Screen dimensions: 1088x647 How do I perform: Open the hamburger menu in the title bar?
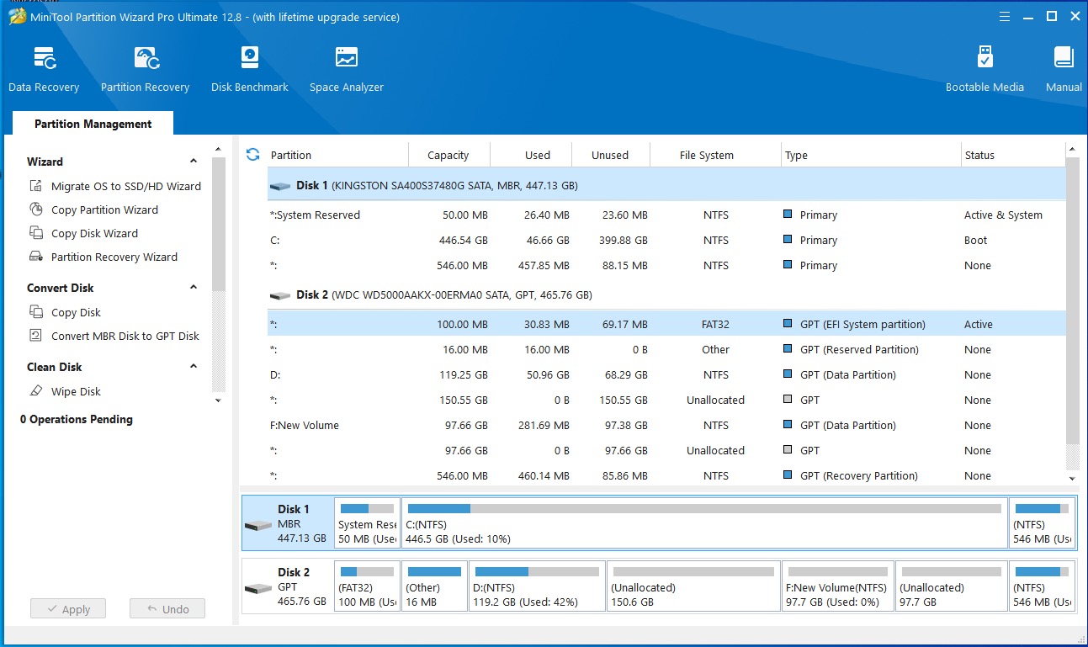coord(1004,17)
